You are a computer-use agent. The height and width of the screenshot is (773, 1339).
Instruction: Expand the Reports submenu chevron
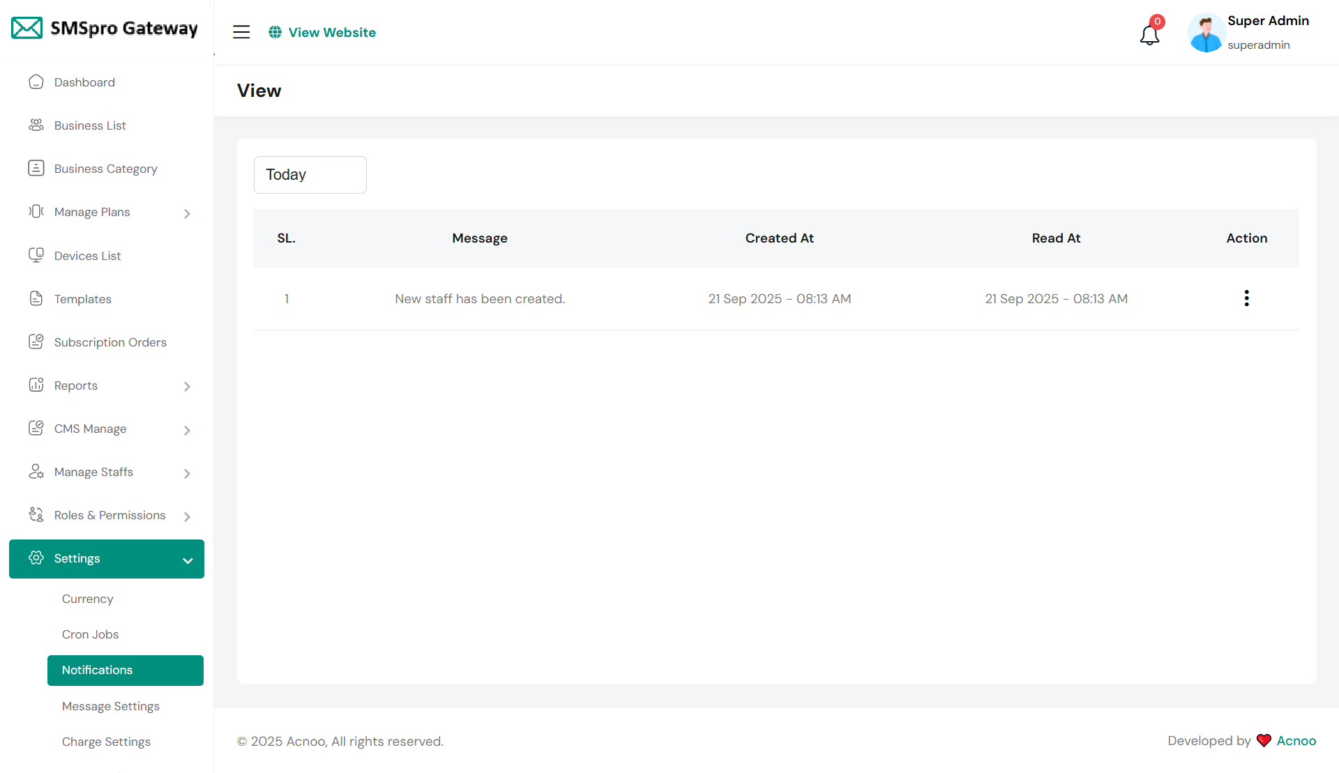[187, 386]
